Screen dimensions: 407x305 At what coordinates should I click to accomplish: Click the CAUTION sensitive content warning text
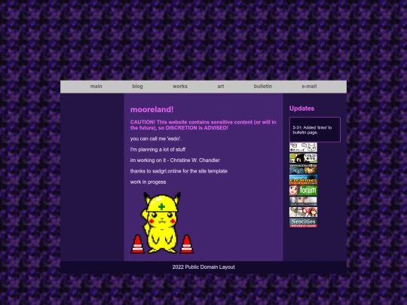tap(203, 125)
